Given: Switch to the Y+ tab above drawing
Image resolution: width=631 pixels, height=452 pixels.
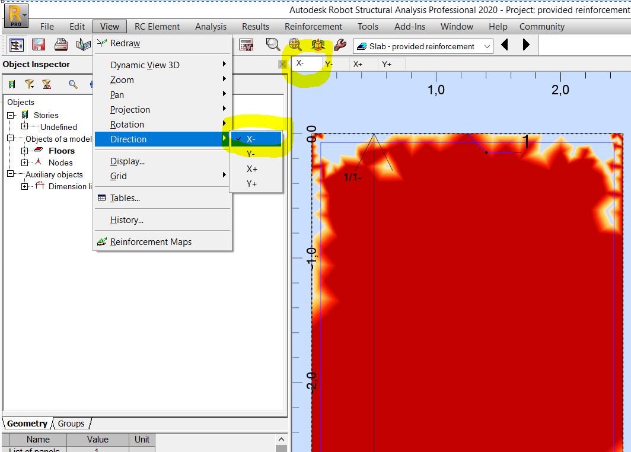Looking at the screenshot, I should click(x=391, y=64).
